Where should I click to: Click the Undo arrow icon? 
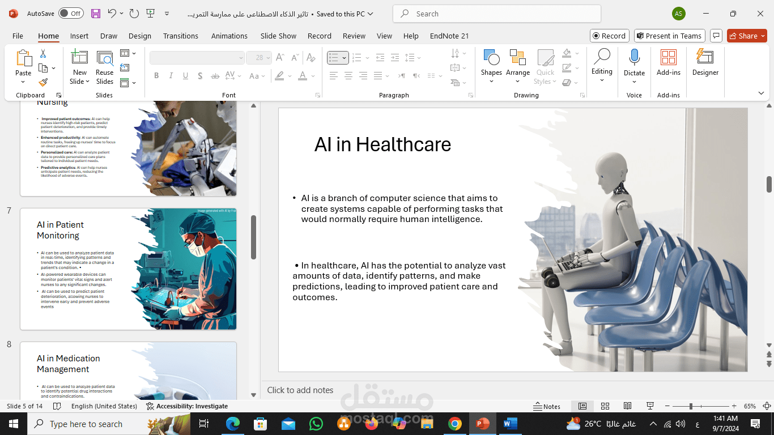pos(112,13)
